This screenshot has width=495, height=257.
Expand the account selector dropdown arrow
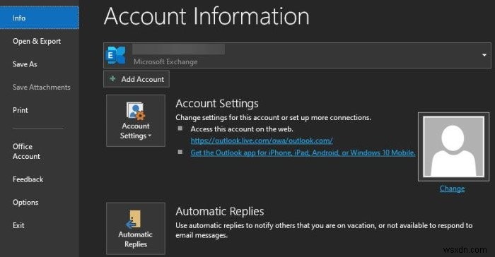click(484, 55)
